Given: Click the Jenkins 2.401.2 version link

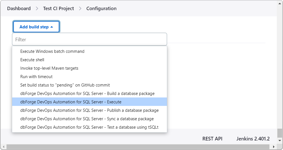Looking at the screenshot, I should click(253, 139).
